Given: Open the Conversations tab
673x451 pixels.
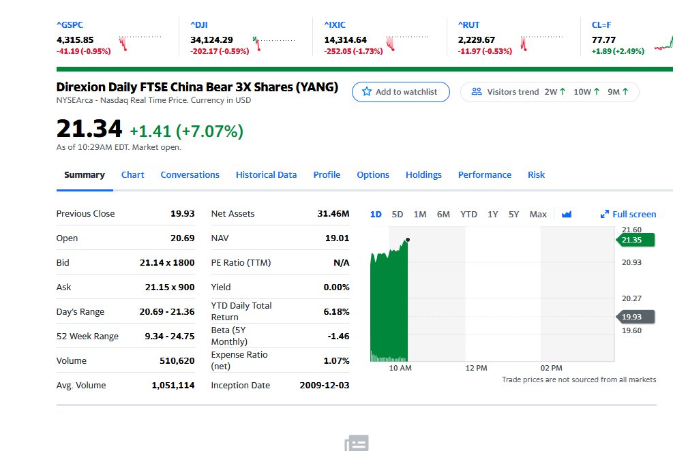Looking at the screenshot, I should pyautogui.click(x=190, y=175).
